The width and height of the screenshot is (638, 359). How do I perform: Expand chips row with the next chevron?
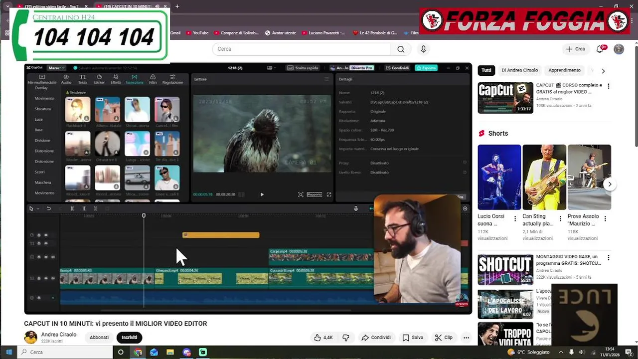click(x=603, y=71)
